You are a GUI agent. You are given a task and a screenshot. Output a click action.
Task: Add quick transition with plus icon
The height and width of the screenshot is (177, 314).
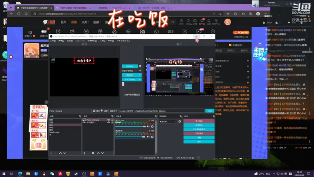point(140,71)
